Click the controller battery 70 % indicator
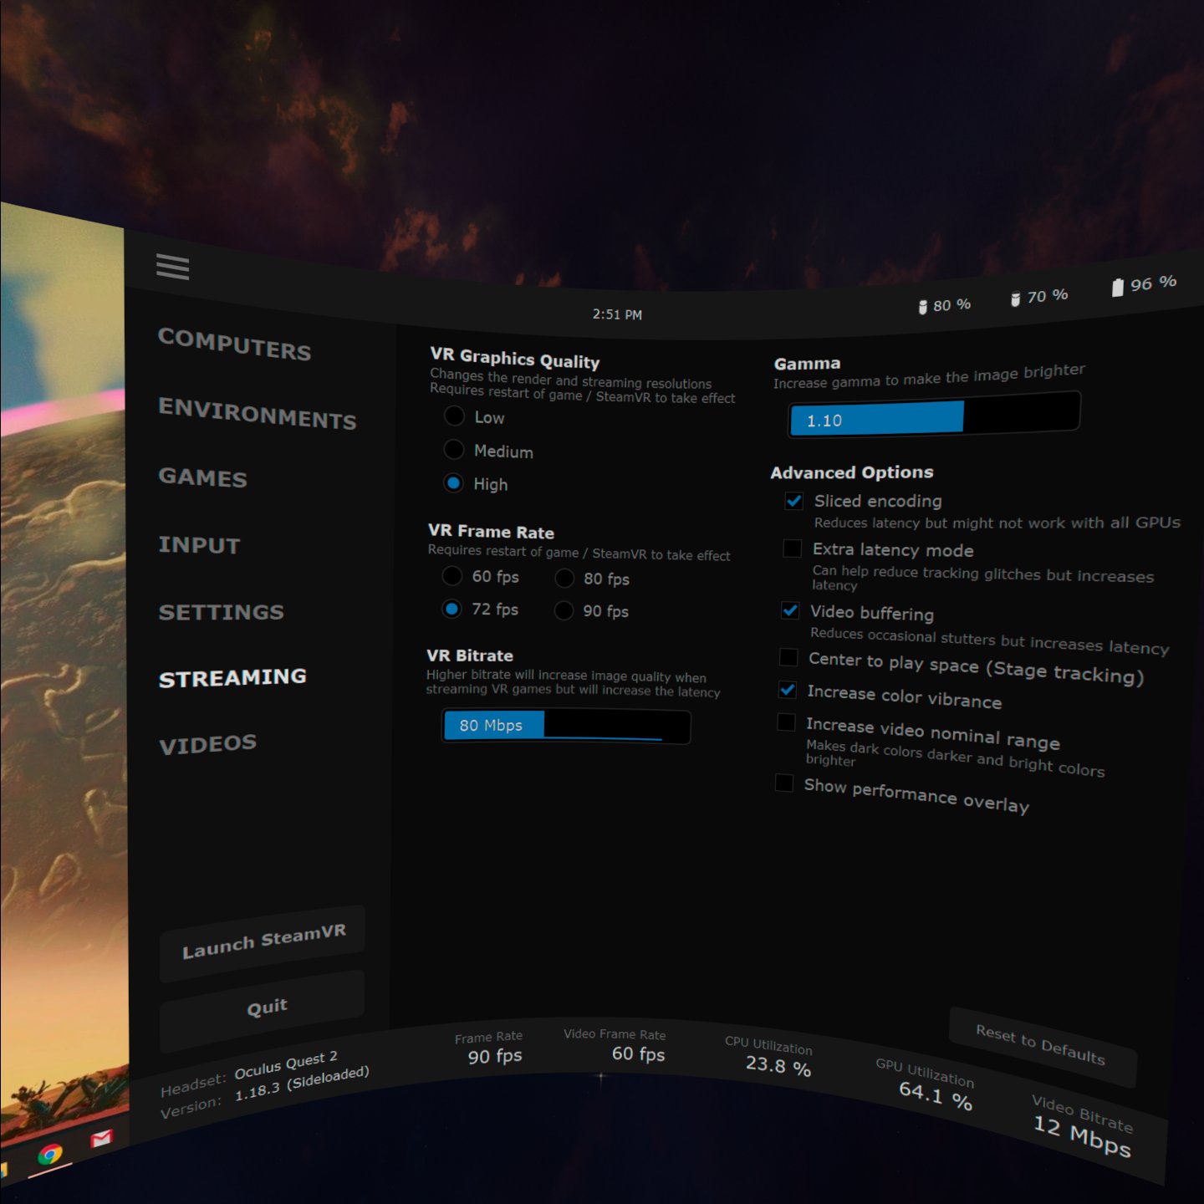 click(x=1039, y=297)
